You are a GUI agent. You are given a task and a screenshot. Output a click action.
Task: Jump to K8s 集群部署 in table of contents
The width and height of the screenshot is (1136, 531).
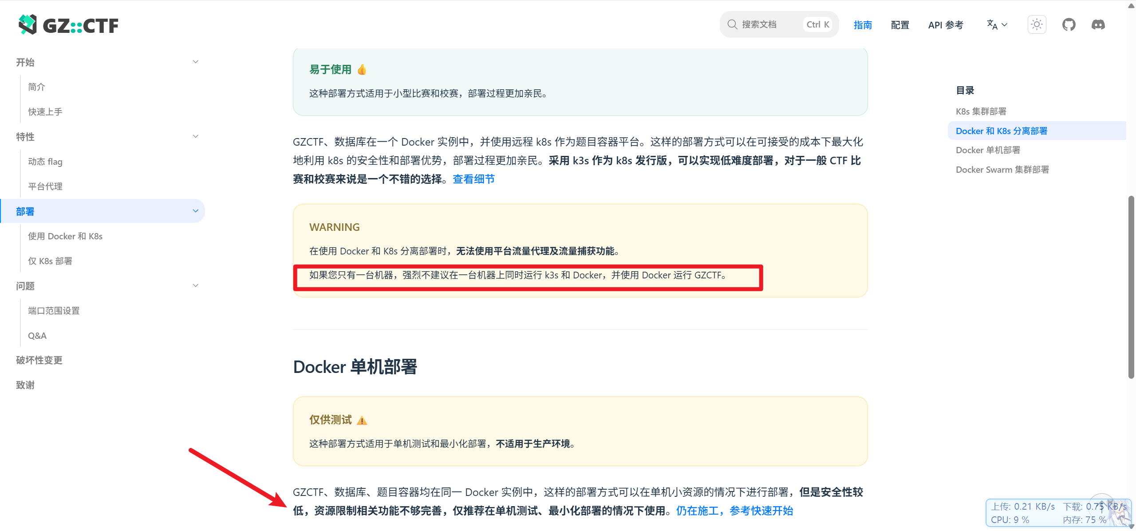(x=981, y=111)
